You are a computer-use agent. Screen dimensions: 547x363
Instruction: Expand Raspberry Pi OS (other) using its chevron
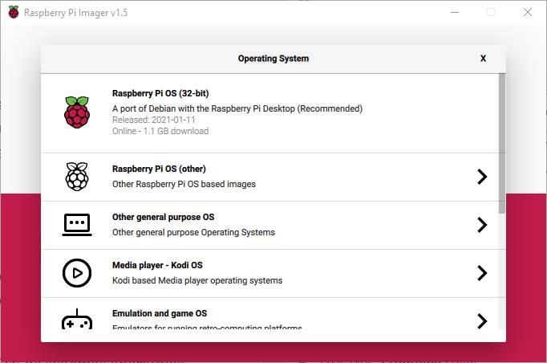[481, 177]
